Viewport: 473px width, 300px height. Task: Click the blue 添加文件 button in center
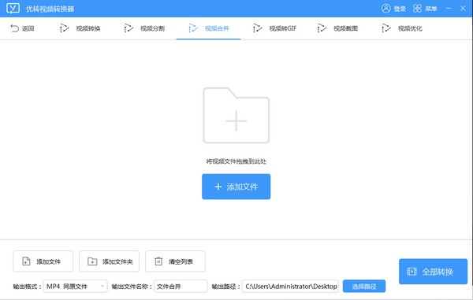(x=236, y=187)
